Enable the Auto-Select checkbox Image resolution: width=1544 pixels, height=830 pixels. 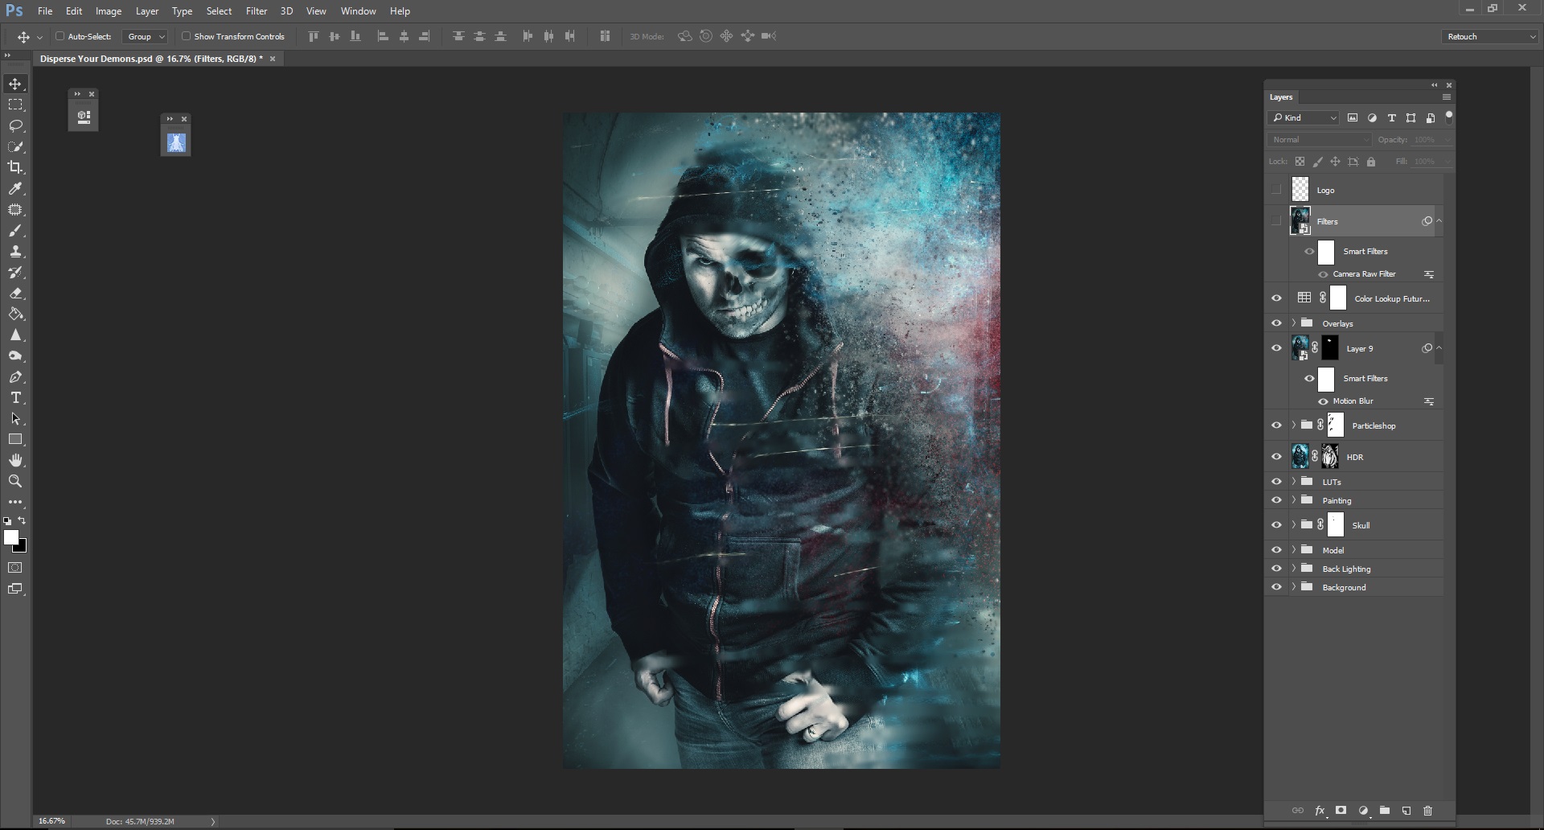[x=60, y=36]
